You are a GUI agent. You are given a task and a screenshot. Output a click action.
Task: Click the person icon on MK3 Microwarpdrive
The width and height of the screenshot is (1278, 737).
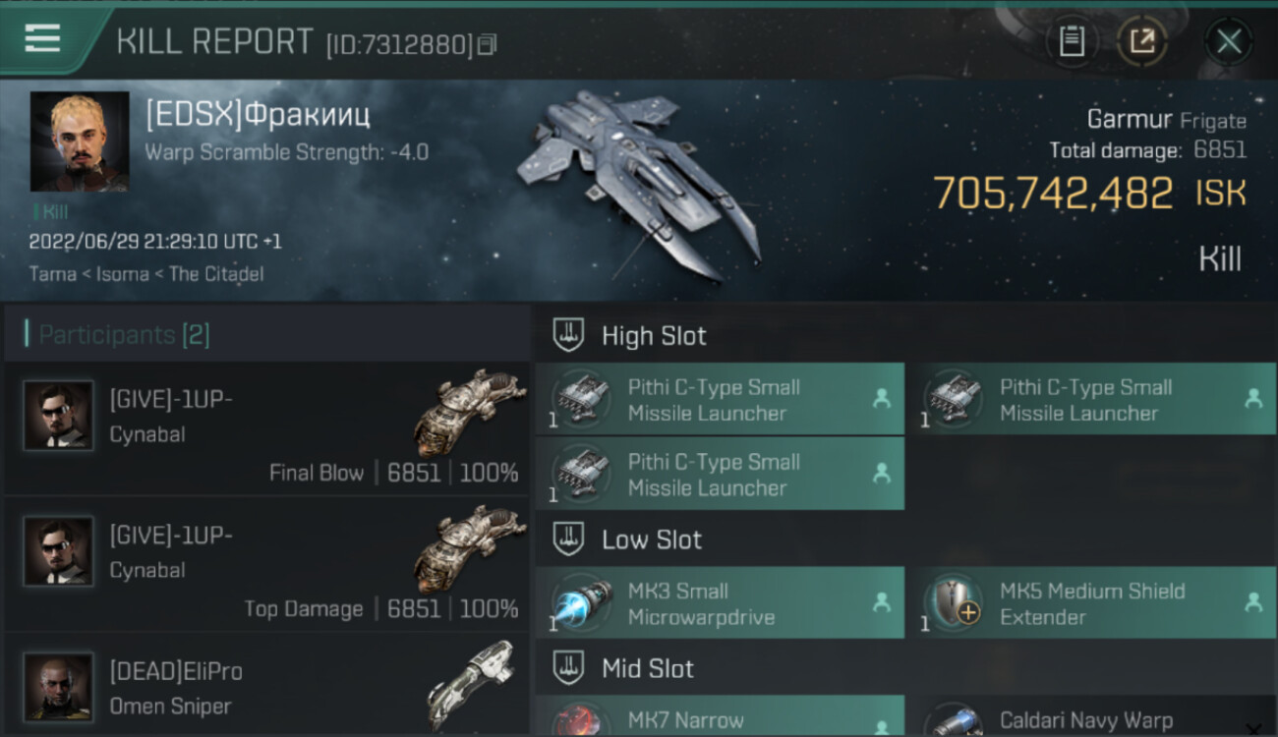tap(882, 602)
